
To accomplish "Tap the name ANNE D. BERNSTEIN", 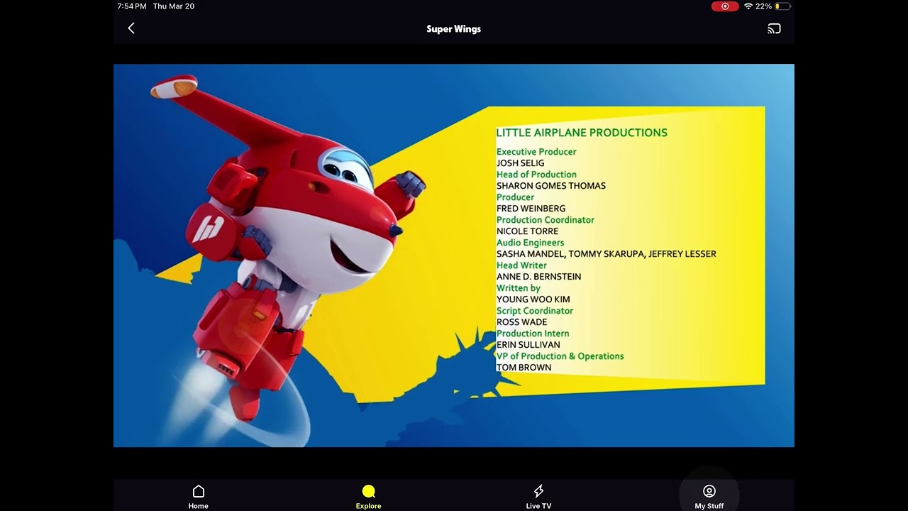I will (538, 277).
